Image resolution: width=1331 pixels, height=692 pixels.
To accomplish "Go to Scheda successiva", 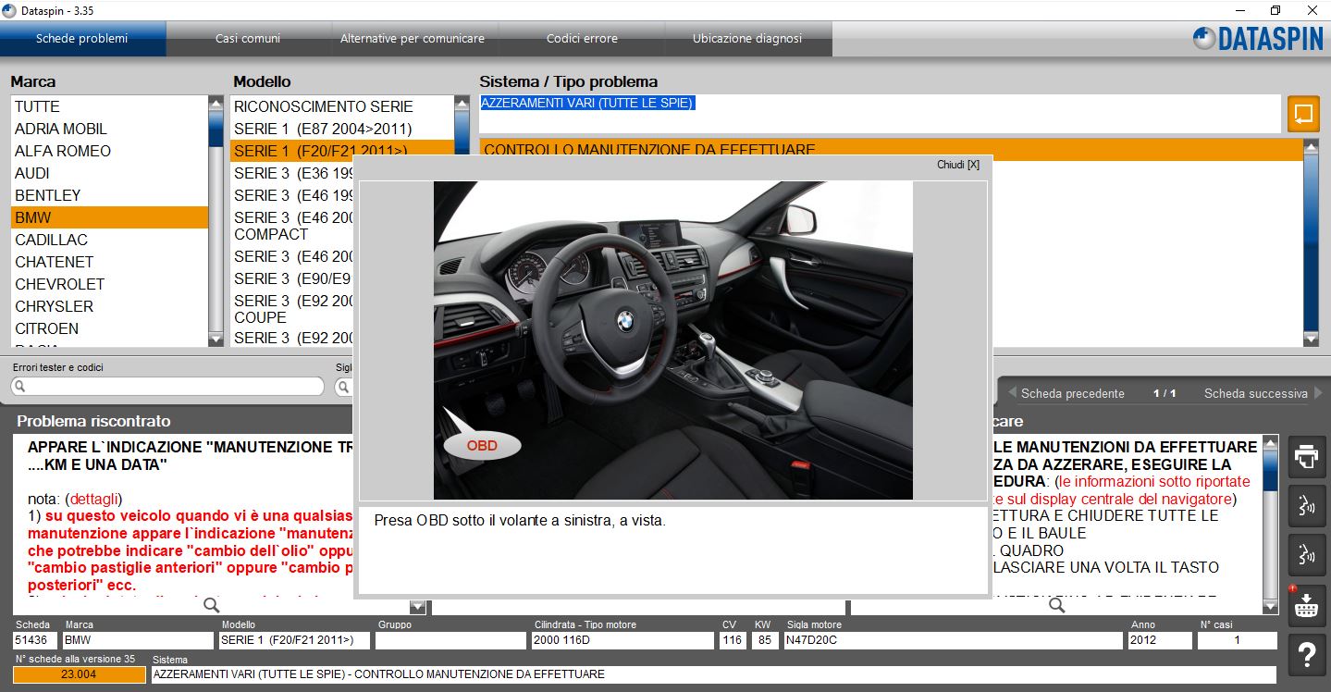I will tap(1256, 393).
